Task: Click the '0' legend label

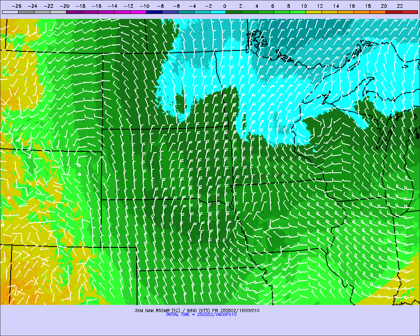Action: coord(224,6)
